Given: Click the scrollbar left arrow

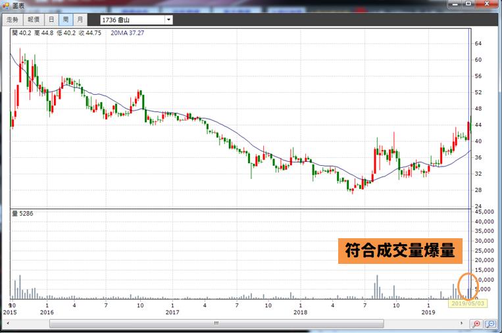Looking at the screenshot, I should [8, 323].
